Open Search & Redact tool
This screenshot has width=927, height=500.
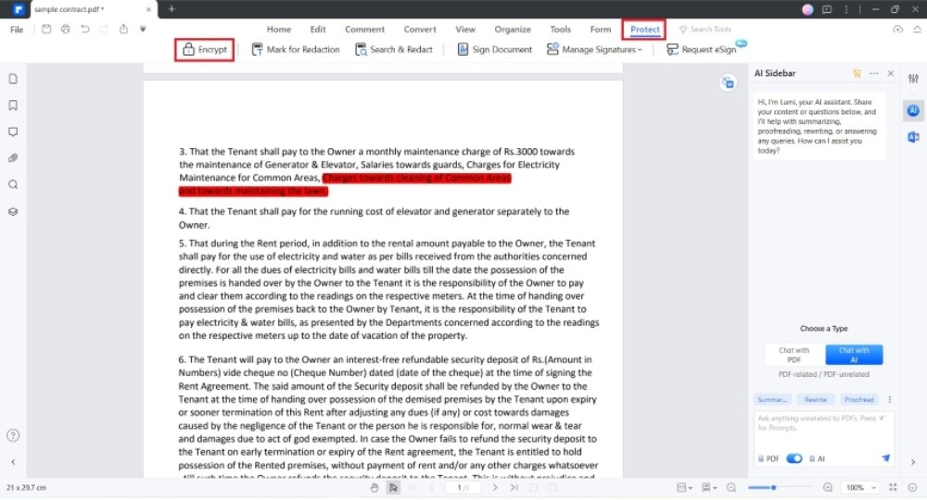[394, 50]
